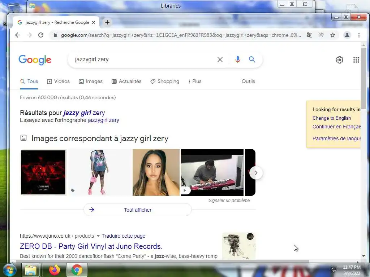Open the red abstract album image thumbnail
This screenshot has height=277, width=370.
tap(43, 172)
